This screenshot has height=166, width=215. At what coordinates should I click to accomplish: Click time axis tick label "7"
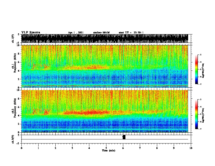tap(140, 148)
